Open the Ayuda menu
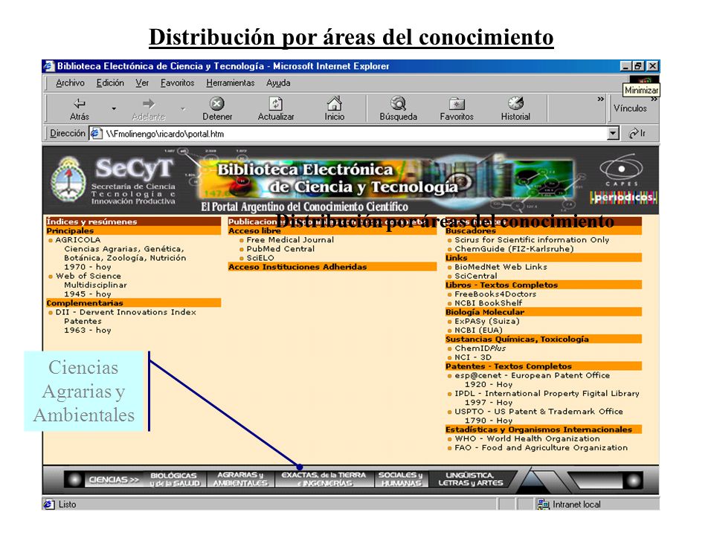 point(278,82)
